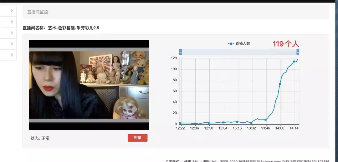Click the 120 y-axis label
The image size is (338, 162).
click(174, 58)
